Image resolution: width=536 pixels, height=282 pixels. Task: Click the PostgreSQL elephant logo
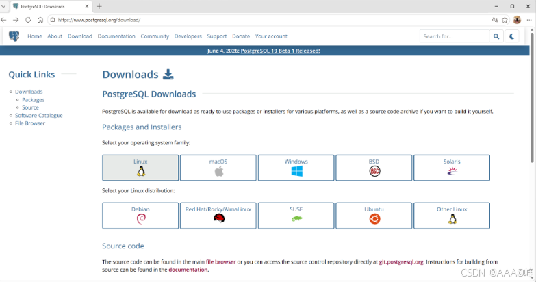pyautogui.click(x=14, y=36)
